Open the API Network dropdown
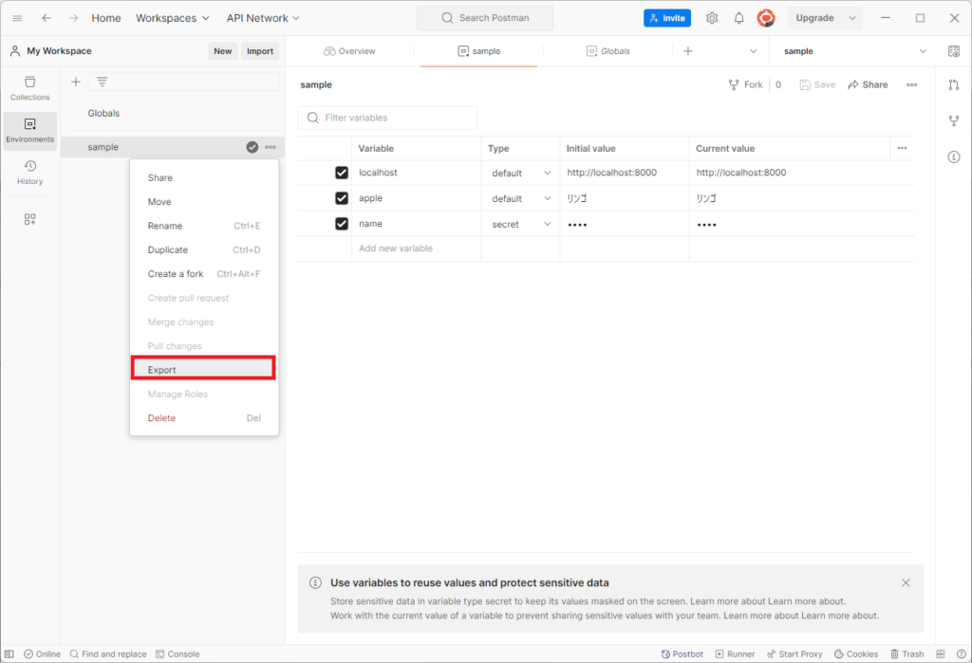This screenshot has width=972, height=663. click(263, 18)
